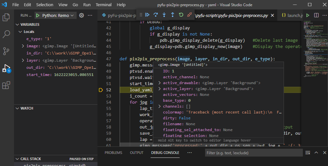Viewport: 328px width, 166px height.
Task: Open Run panel more actions ellipsis
Action: point(90,15)
